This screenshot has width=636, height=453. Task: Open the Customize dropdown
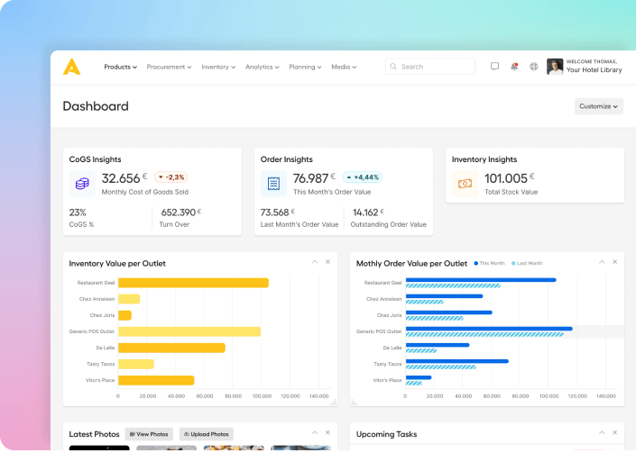click(x=599, y=106)
